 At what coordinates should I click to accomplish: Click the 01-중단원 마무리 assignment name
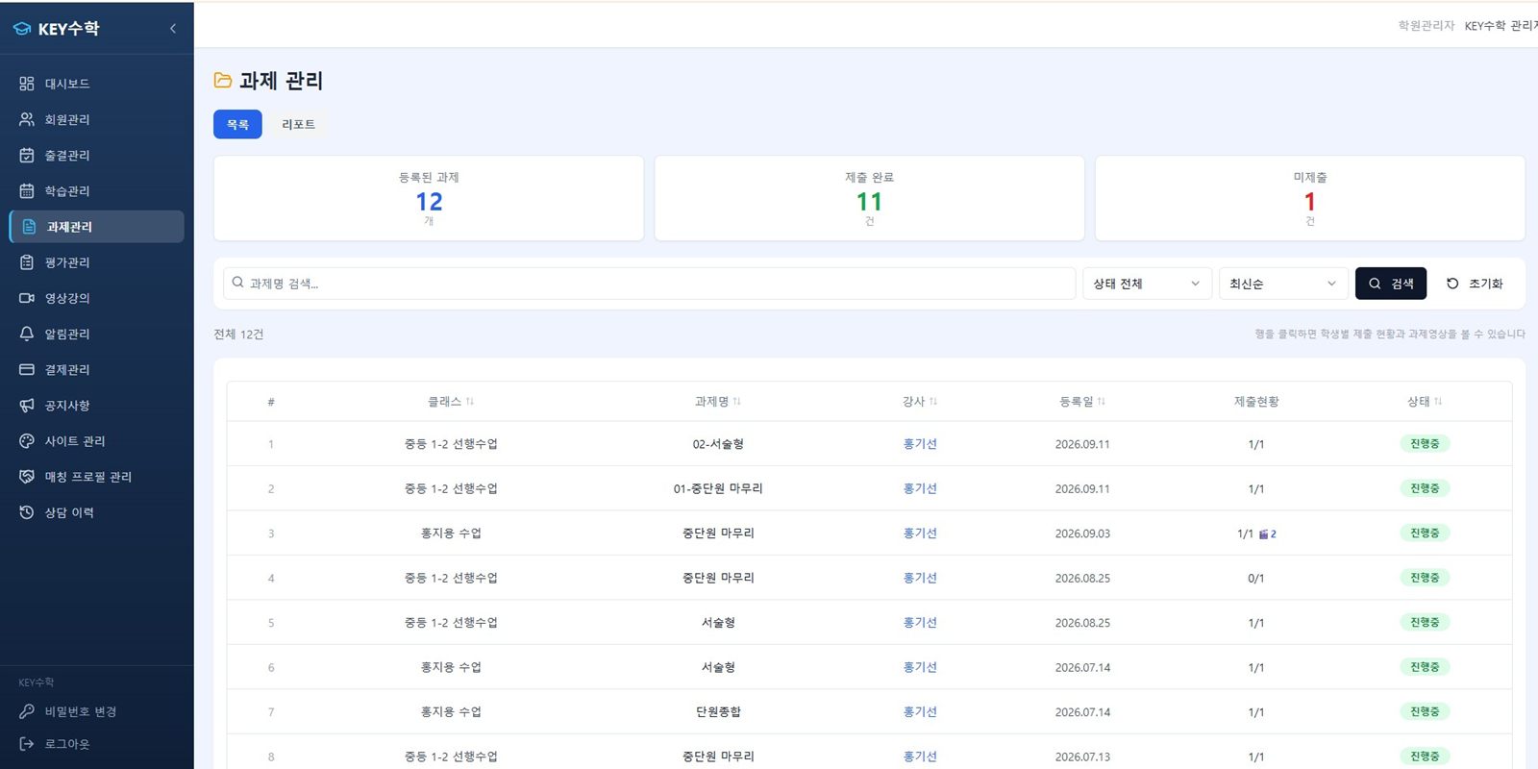coord(718,488)
